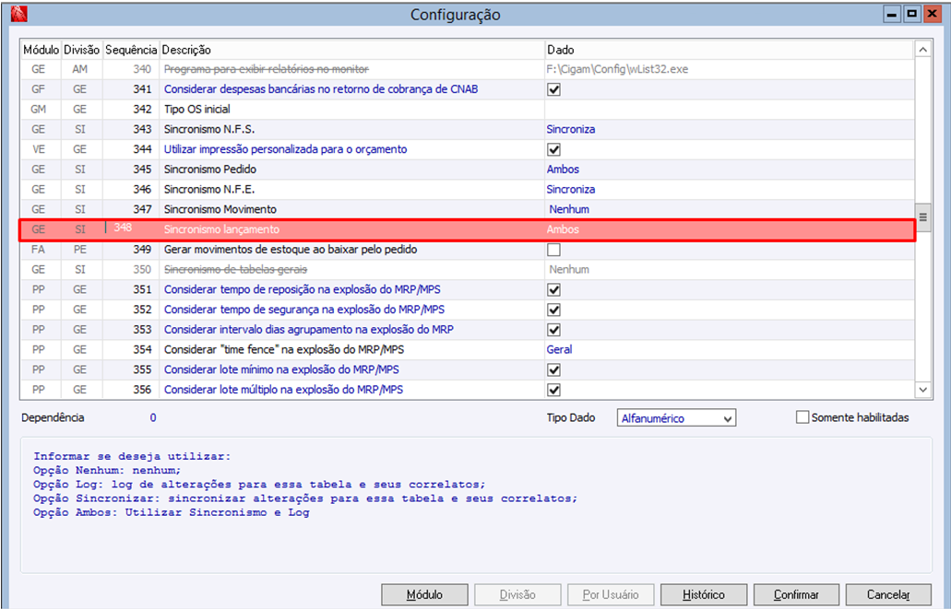951x609 pixels.
Task: Uncheck impressão personalizada para o orçamento
Action: tap(553, 149)
